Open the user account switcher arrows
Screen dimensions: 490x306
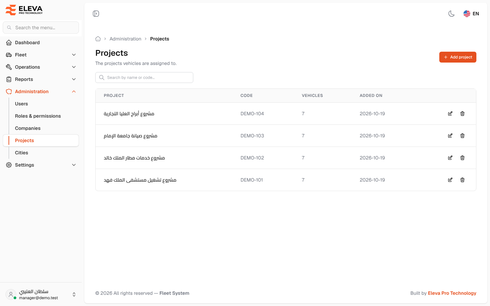[74, 294]
